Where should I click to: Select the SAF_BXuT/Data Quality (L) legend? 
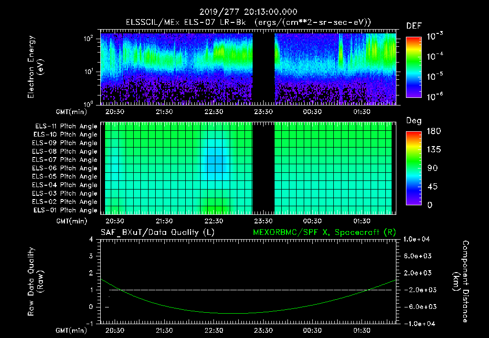click(x=158, y=232)
